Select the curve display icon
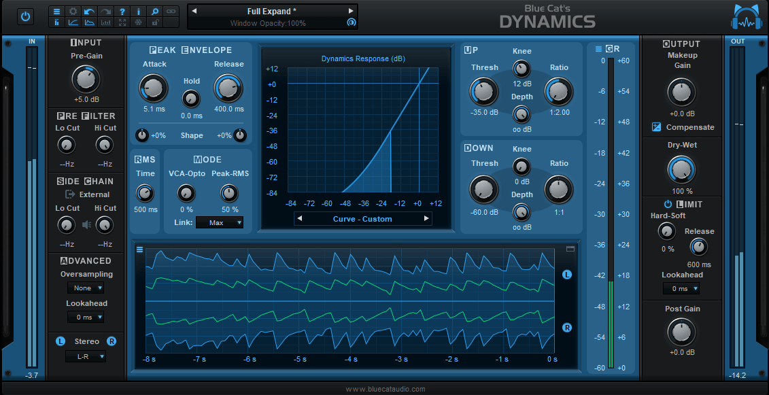Screen dimensions: 769x395 coord(73,22)
